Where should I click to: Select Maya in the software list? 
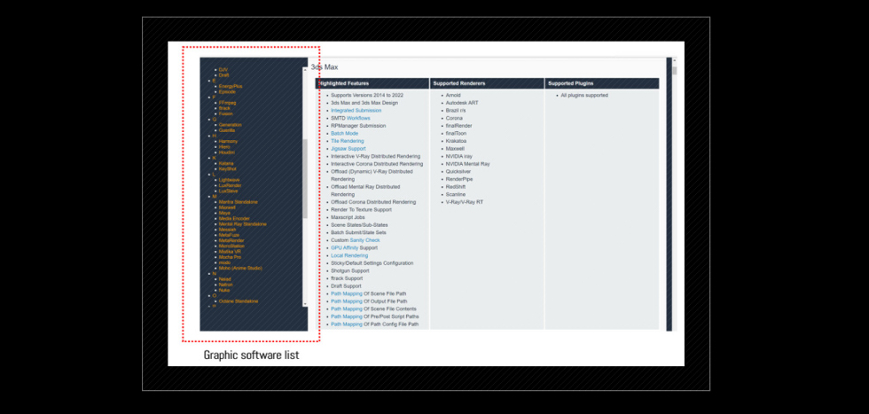coord(224,213)
